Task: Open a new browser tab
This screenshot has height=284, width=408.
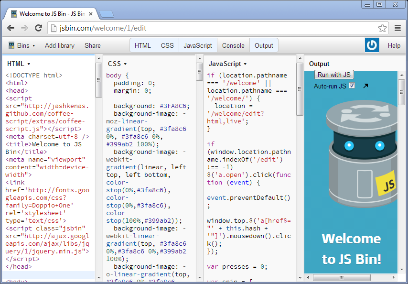Action: point(107,14)
